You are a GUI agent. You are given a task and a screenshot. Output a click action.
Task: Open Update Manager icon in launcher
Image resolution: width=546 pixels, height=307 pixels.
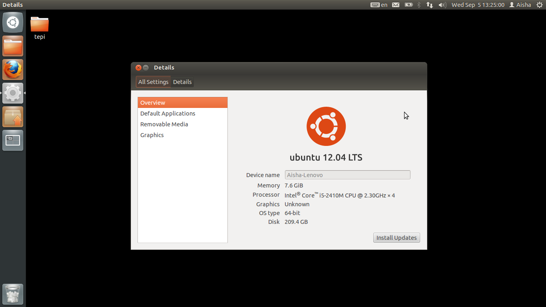(x=13, y=117)
